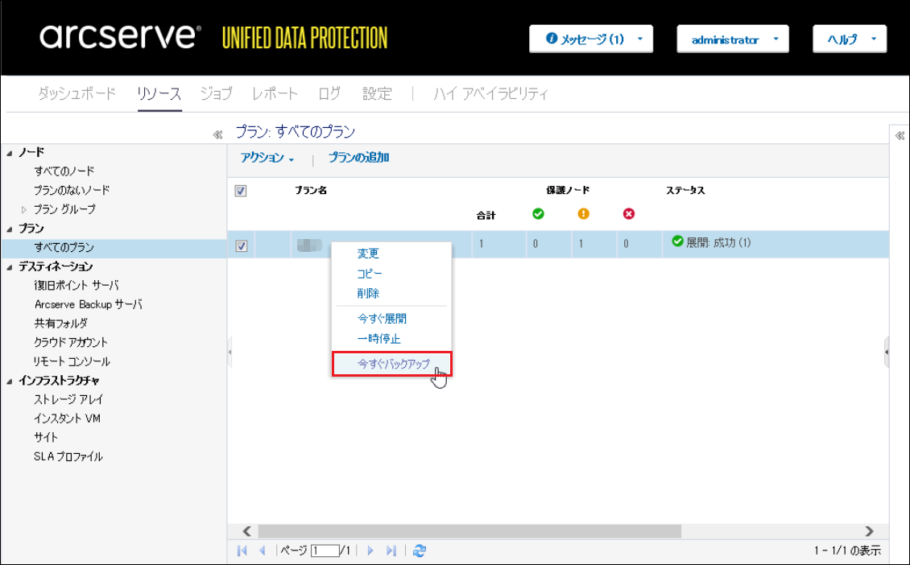Open the メッセージ (1) dropdown

click(x=591, y=39)
